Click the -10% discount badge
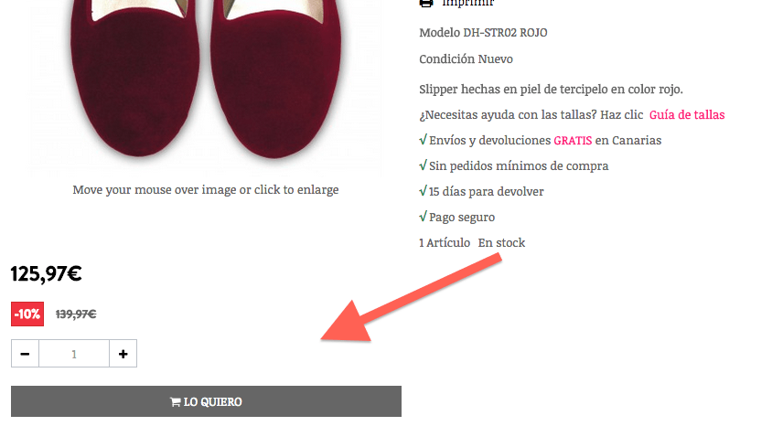Screen dimensions: 783x426 point(27,314)
